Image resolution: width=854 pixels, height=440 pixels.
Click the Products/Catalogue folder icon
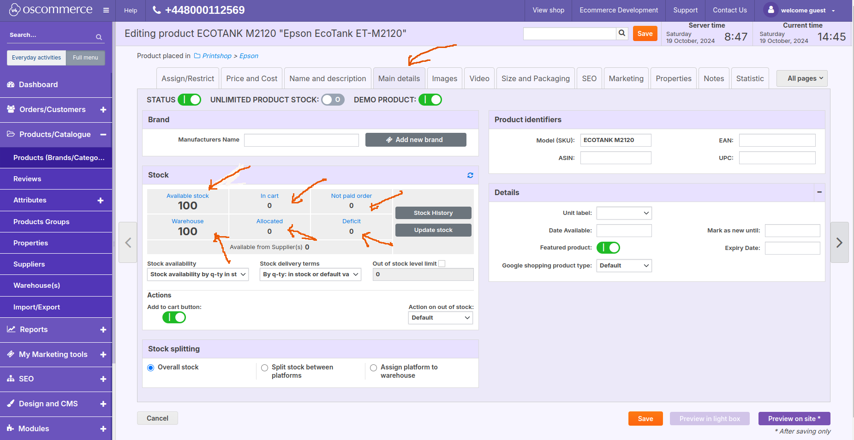pyautogui.click(x=11, y=134)
